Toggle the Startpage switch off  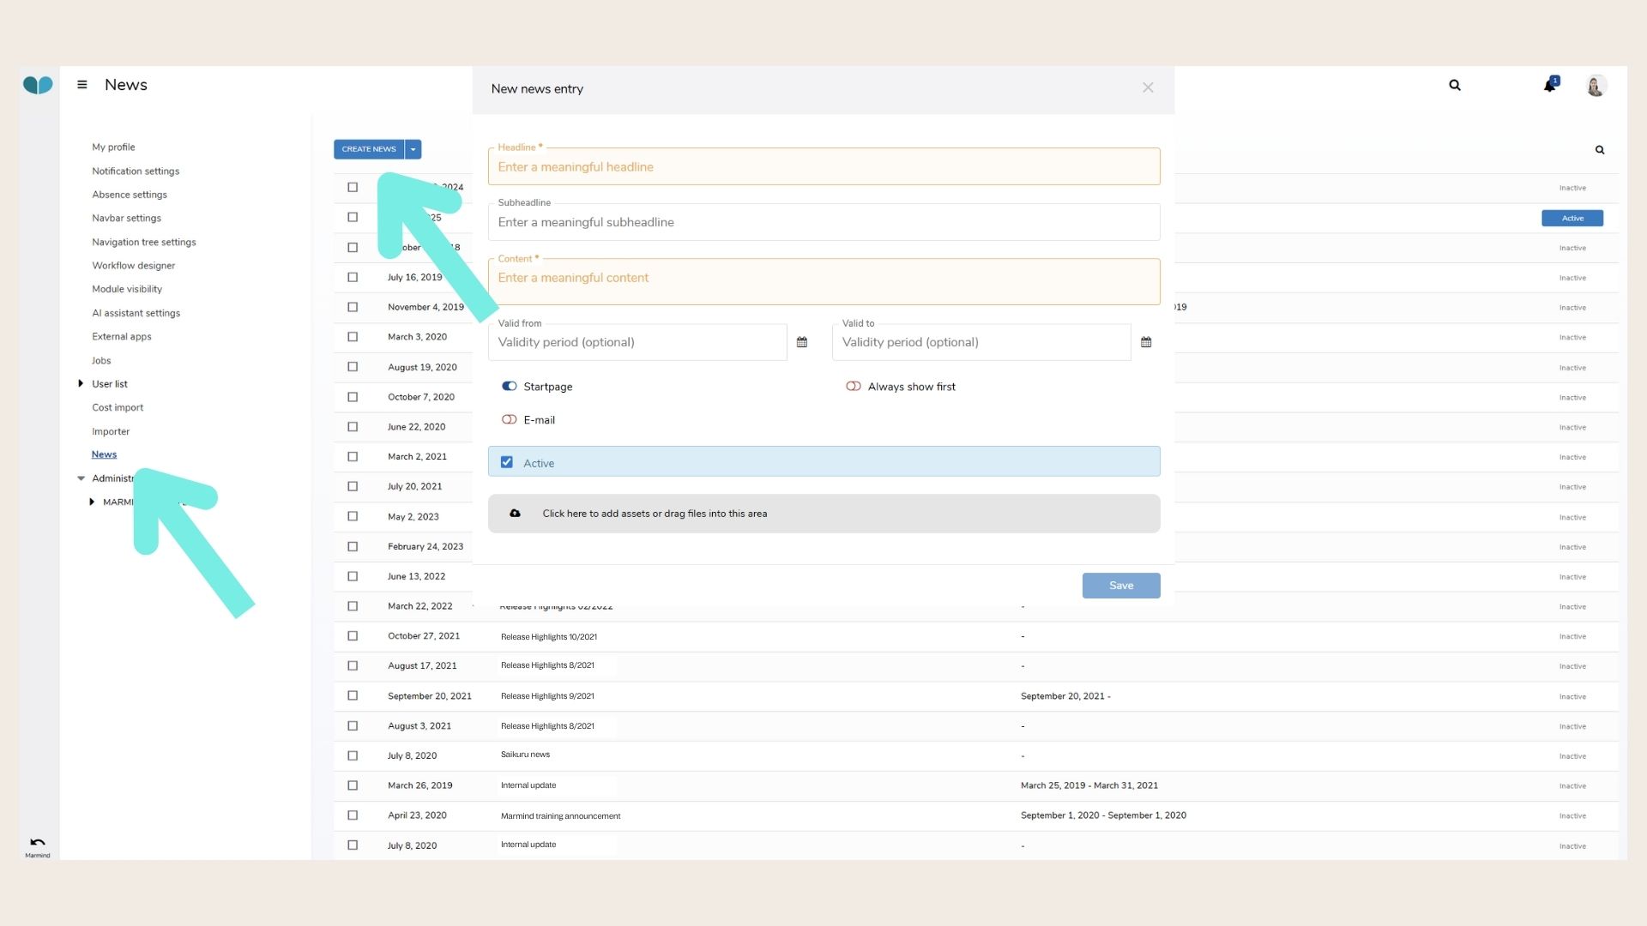click(510, 387)
